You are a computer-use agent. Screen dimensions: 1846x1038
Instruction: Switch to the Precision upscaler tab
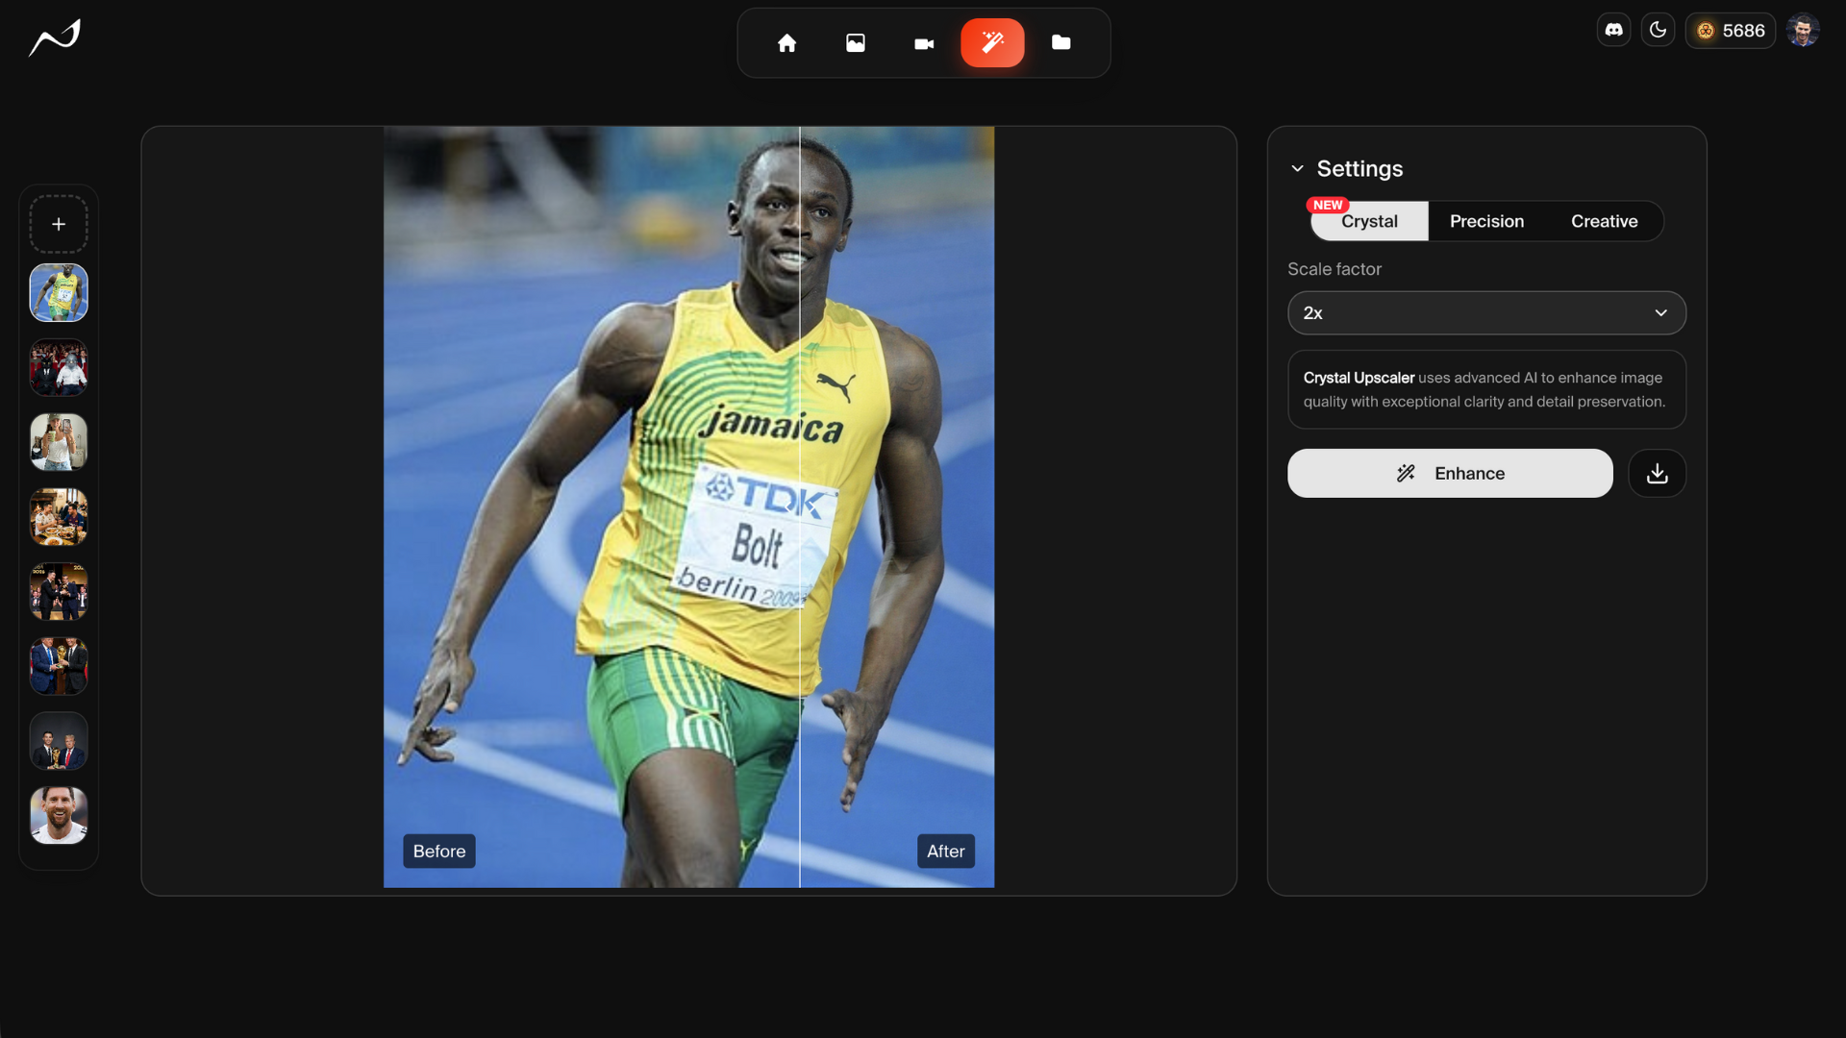(x=1486, y=221)
